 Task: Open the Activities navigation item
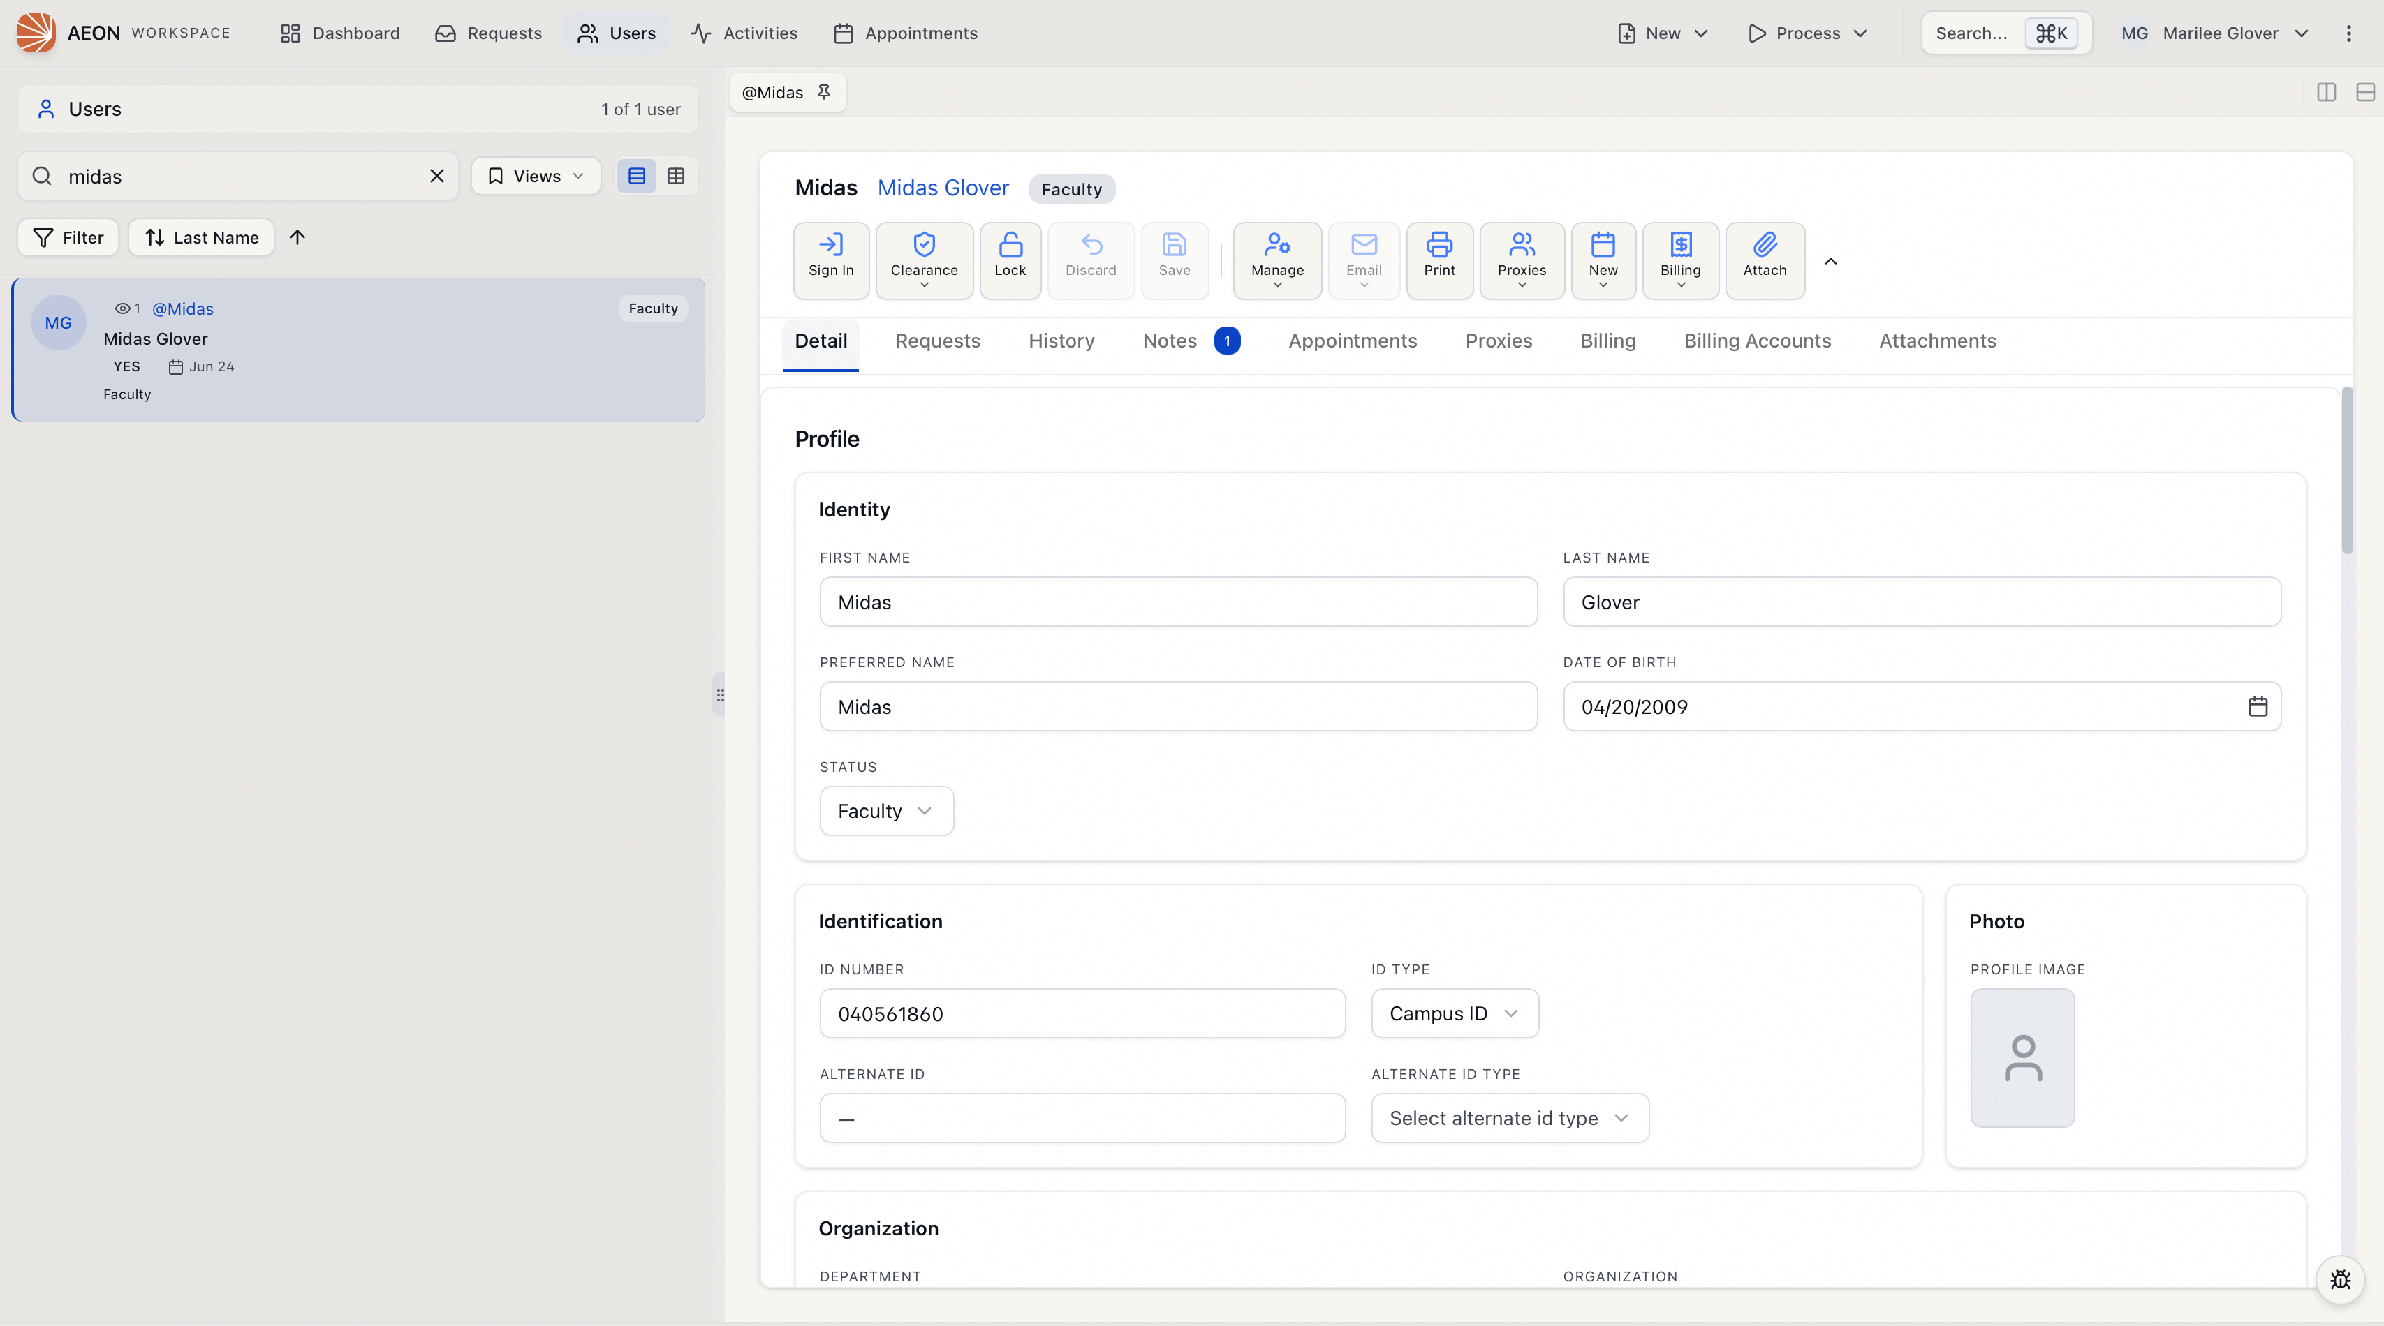coord(744,33)
